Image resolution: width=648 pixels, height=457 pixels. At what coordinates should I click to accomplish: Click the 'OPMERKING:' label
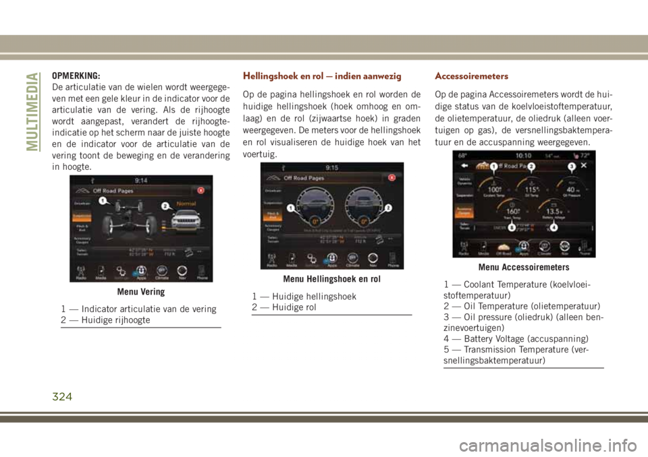point(76,76)
